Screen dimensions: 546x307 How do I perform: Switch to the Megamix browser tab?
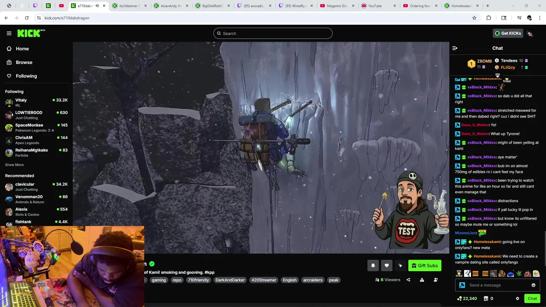coord(337,6)
